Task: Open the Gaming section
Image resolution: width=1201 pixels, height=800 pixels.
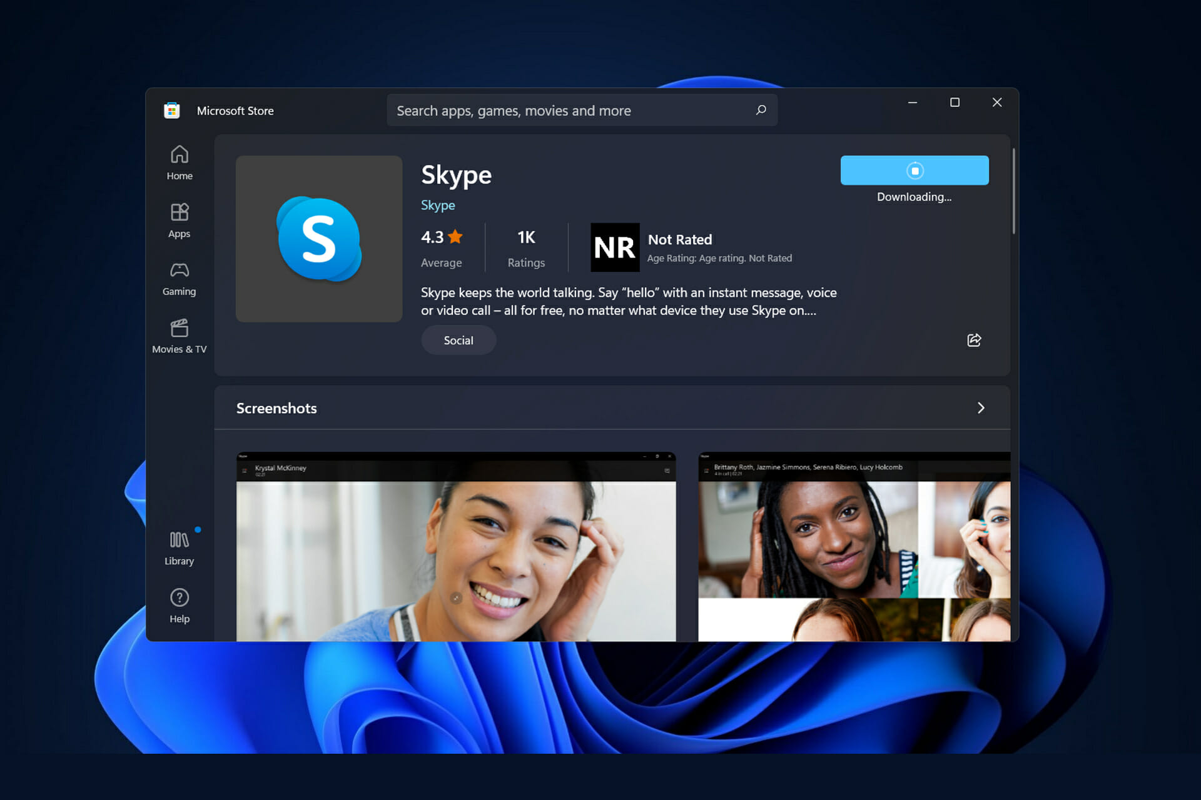Action: (179, 279)
